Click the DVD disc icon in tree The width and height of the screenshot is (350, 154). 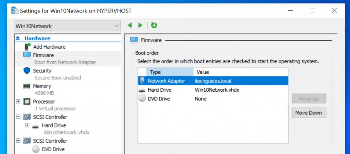pos(36,149)
